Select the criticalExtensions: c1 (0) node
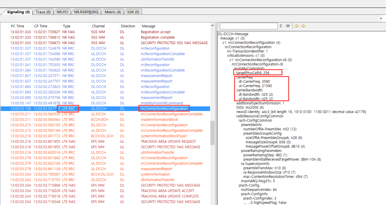 [x=246, y=56]
